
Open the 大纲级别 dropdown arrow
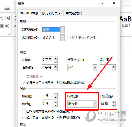(x=62, y=38)
